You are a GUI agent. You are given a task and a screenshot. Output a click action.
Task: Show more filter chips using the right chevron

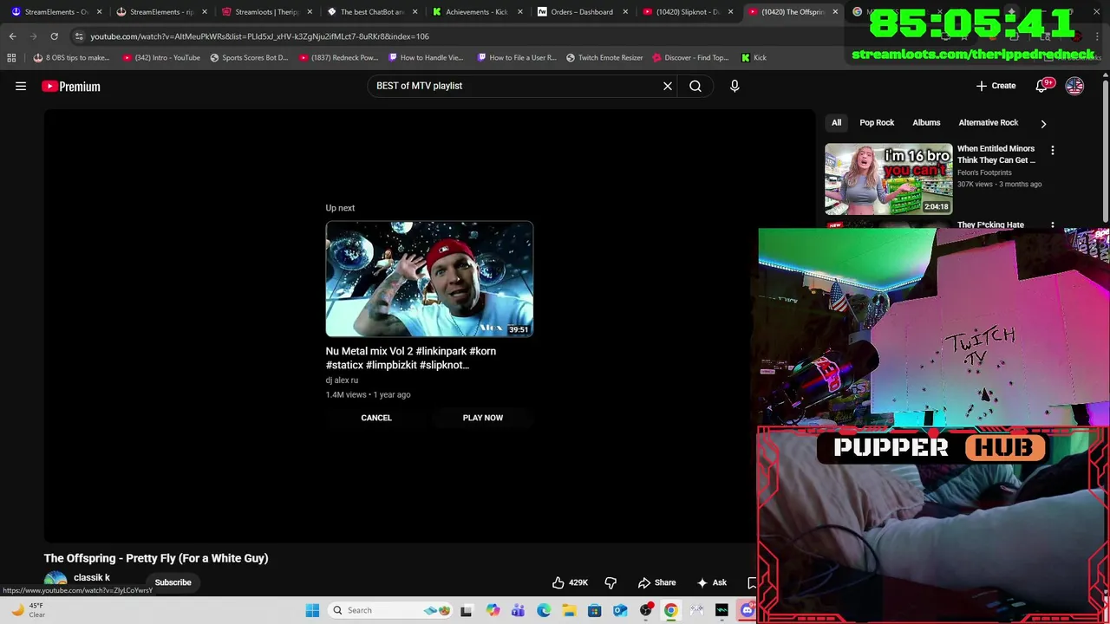click(x=1043, y=123)
